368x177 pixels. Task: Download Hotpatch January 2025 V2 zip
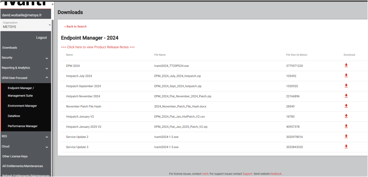[346, 126]
